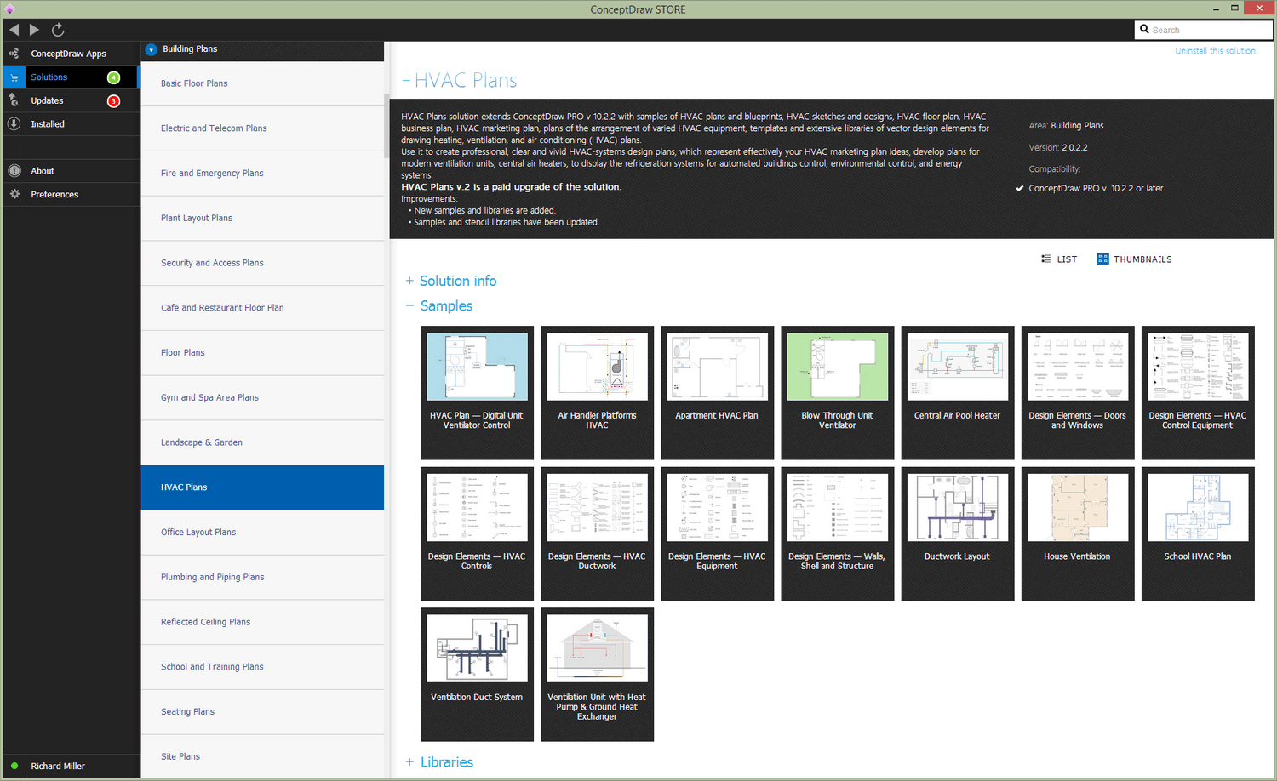Select Seating Plans solution
1277x781 pixels.
pyautogui.click(x=262, y=712)
